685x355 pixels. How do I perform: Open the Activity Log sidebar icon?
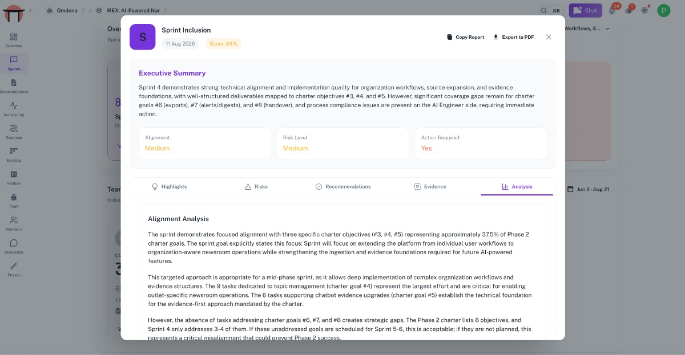[x=14, y=109]
